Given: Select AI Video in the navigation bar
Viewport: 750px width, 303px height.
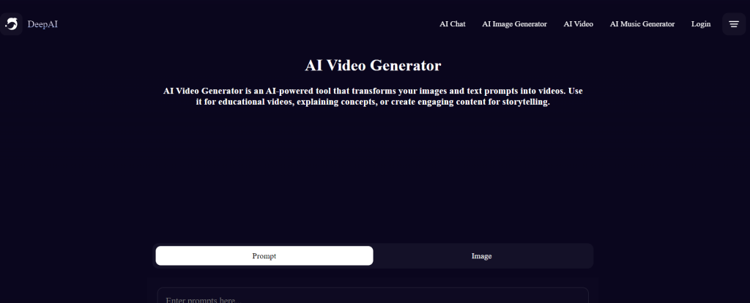Looking at the screenshot, I should (578, 24).
